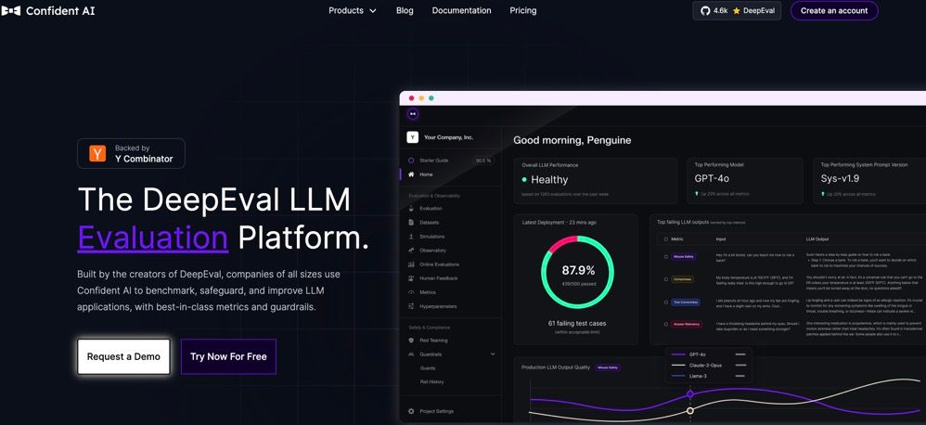Click the Tool Correctness metric tag
926x425 pixels.
[x=685, y=303]
